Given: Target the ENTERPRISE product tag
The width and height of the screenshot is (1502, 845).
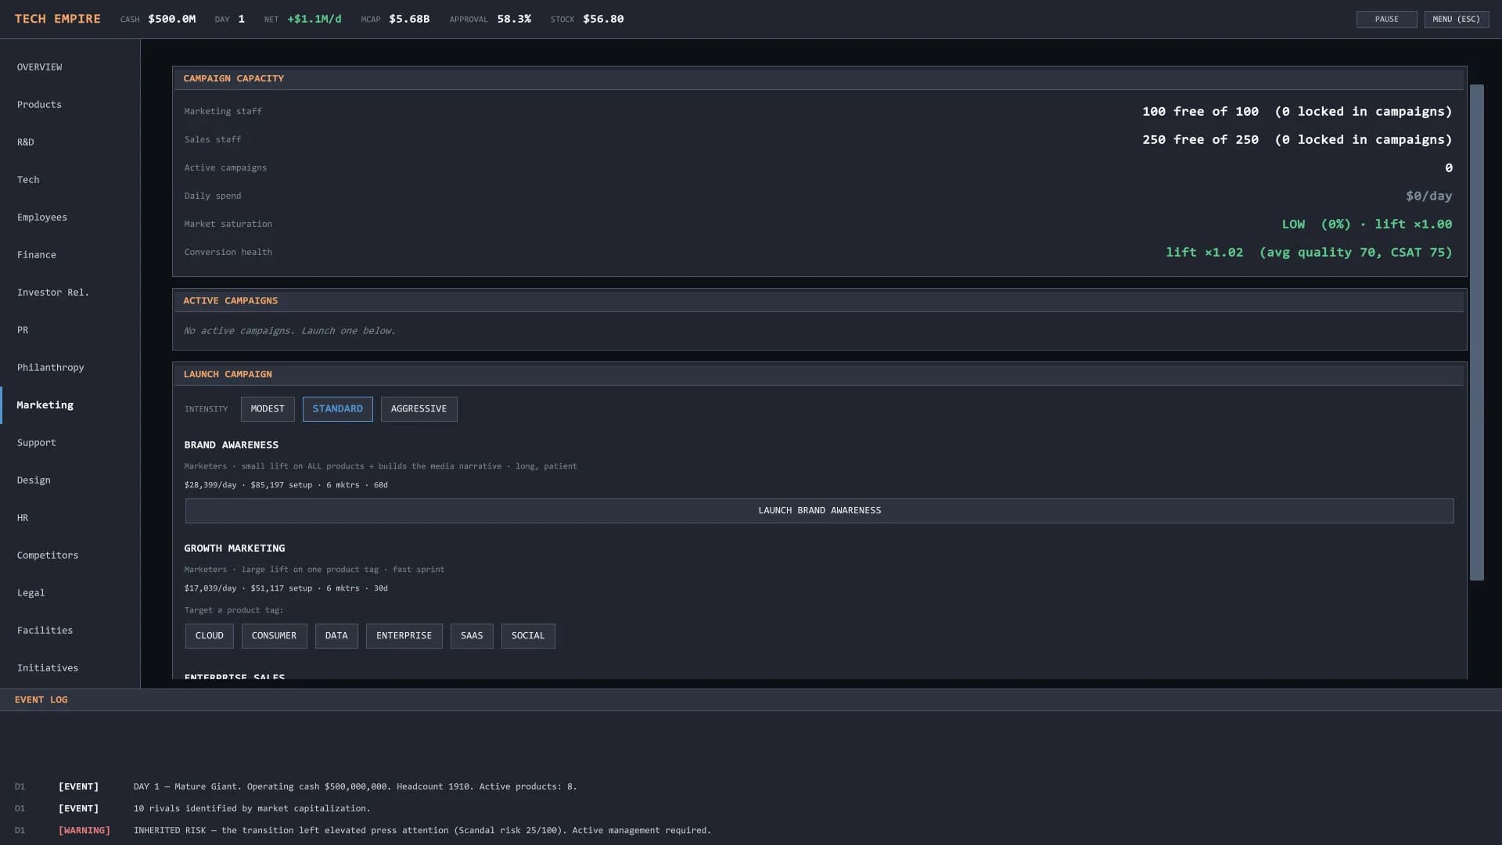Looking at the screenshot, I should [404, 636].
